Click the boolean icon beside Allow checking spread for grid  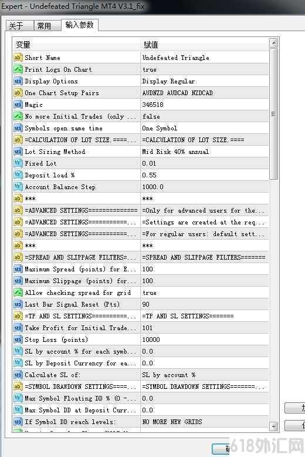(18, 293)
